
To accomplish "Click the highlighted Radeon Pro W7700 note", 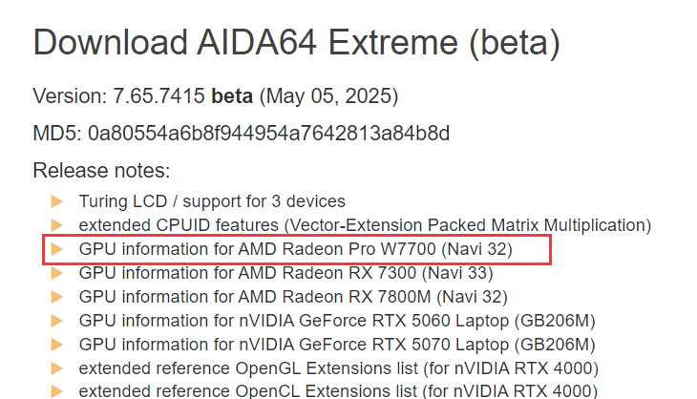I will point(296,249).
